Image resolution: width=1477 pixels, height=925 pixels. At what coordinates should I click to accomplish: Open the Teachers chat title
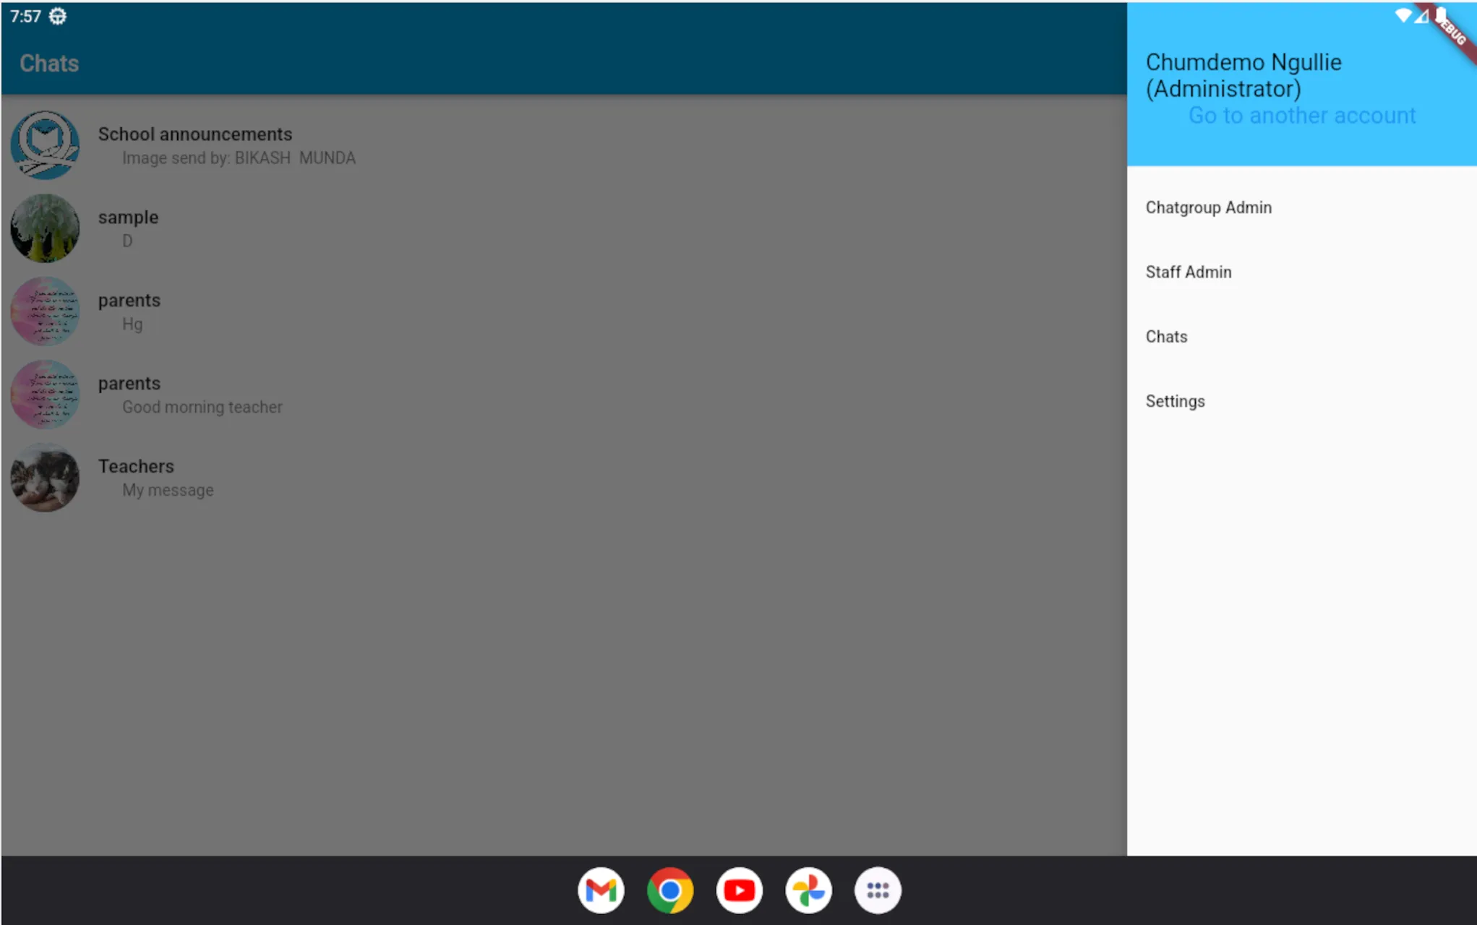(136, 466)
